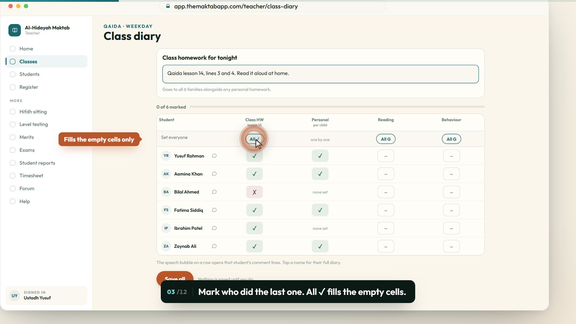
Task: Set everyone's Reading with All G
Action: pyautogui.click(x=386, y=139)
